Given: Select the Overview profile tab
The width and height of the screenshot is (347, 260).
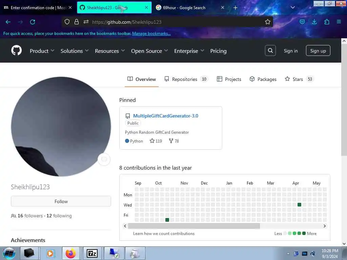Looking at the screenshot, I should tap(142, 79).
